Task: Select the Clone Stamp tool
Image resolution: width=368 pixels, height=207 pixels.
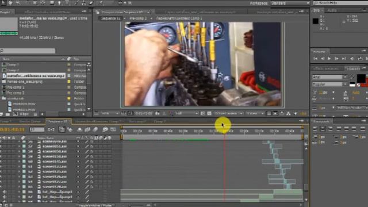Action: pos(83,3)
